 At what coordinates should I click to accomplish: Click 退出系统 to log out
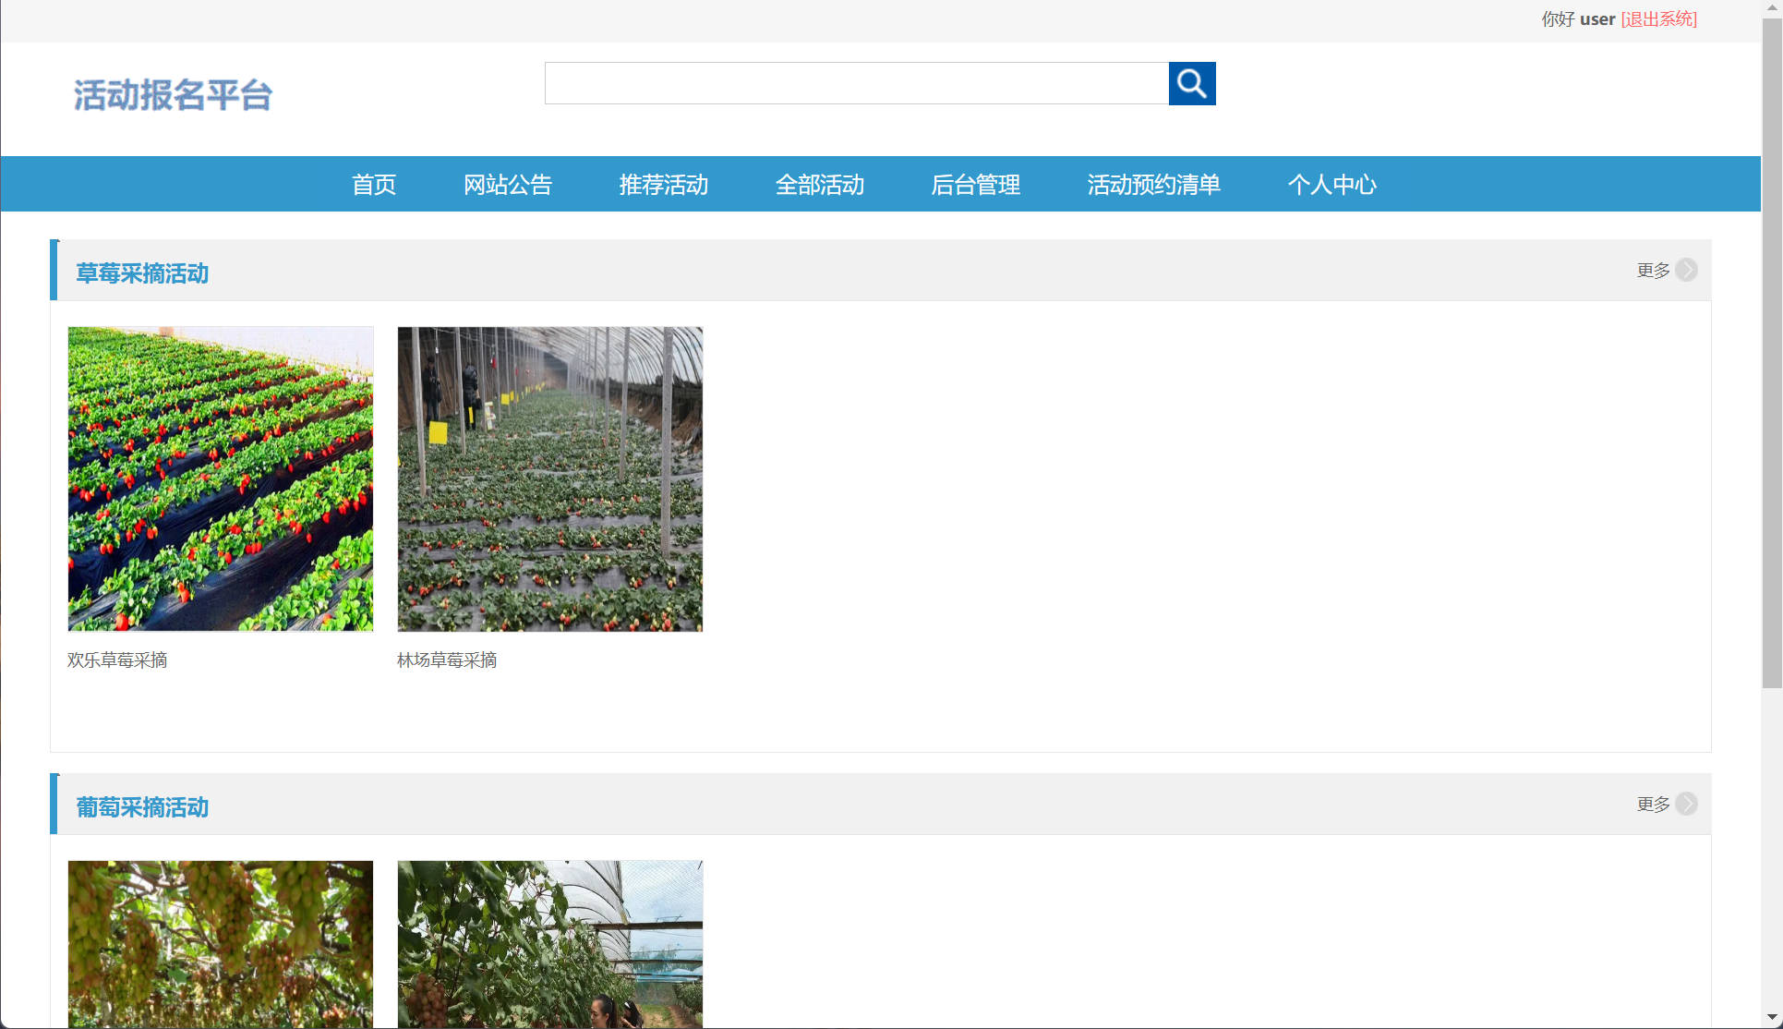pos(1659,18)
